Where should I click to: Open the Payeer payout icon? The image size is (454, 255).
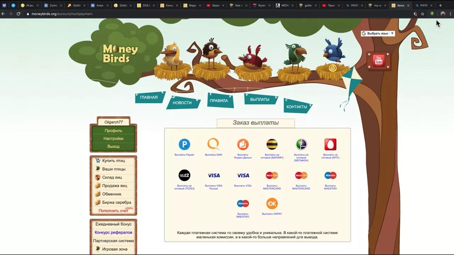(x=184, y=144)
